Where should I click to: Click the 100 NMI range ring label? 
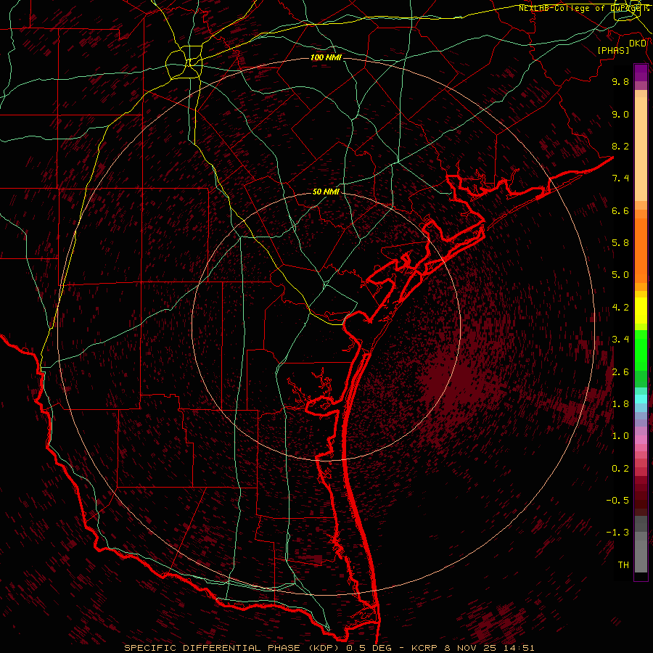[326, 57]
